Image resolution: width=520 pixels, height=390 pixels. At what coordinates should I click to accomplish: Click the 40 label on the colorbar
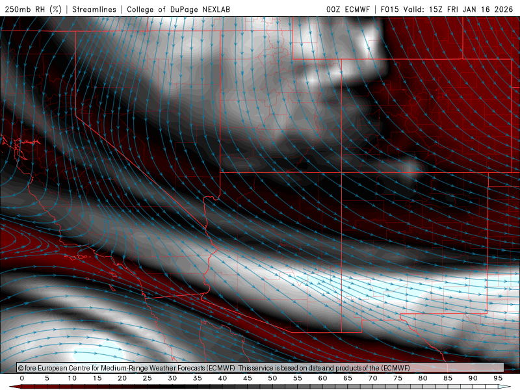point(222,378)
